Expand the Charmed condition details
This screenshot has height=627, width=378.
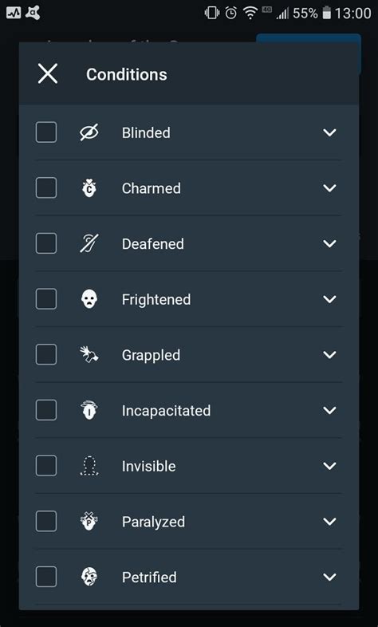[x=329, y=188]
